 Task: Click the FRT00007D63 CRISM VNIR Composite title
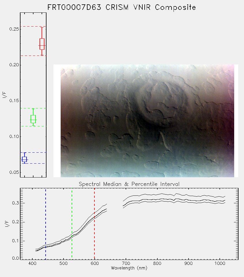(122, 8)
